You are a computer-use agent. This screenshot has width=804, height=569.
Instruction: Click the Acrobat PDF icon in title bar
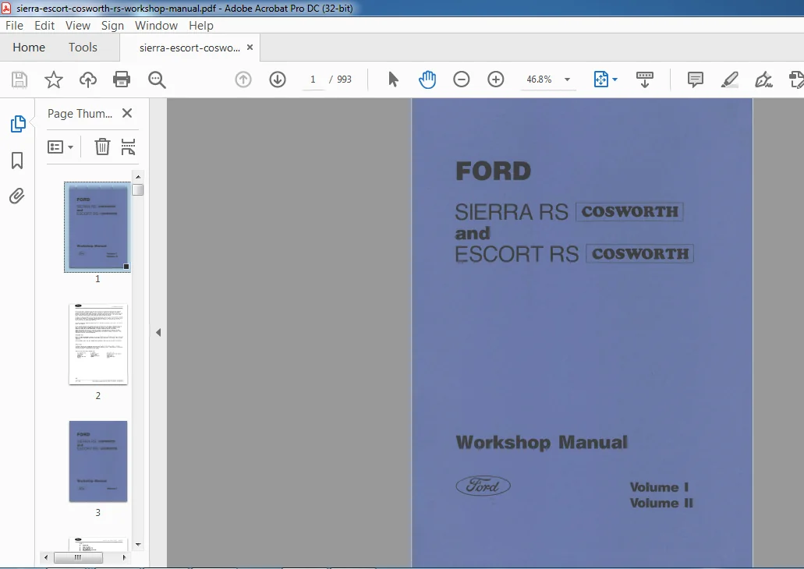6,8
